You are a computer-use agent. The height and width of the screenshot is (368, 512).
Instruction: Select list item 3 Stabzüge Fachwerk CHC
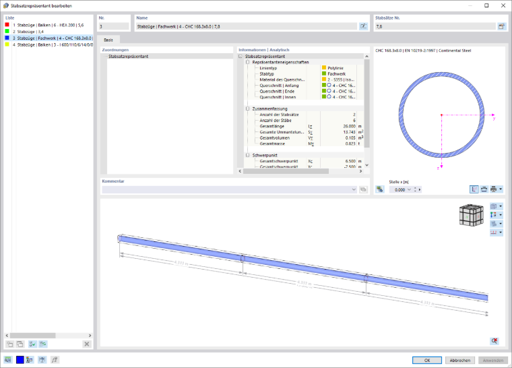[x=49, y=38]
